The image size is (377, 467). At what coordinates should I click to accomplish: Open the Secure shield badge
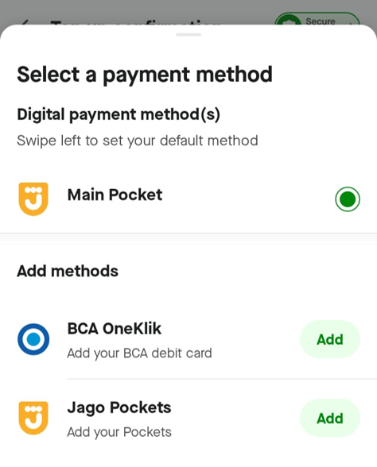click(317, 21)
